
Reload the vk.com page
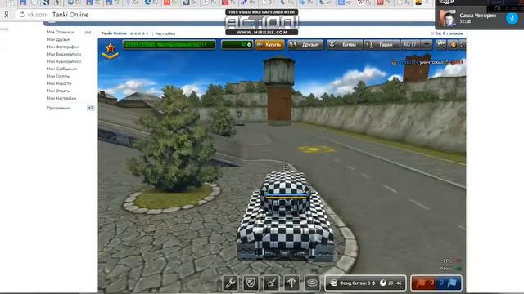pyautogui.click(x=22, y=15)
